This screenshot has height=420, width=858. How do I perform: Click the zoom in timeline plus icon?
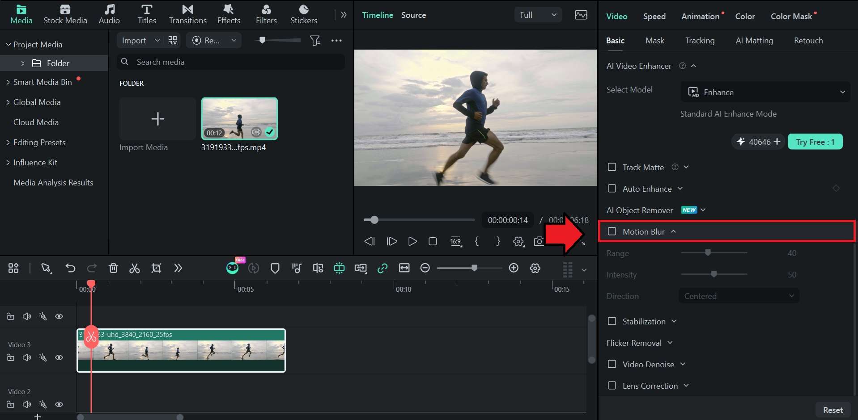click(x=514, y=268)
